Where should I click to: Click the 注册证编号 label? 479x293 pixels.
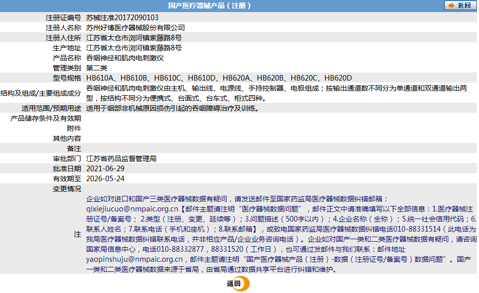[x=63, y=18]
